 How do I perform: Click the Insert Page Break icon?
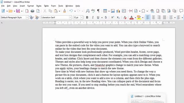[131, 11]
